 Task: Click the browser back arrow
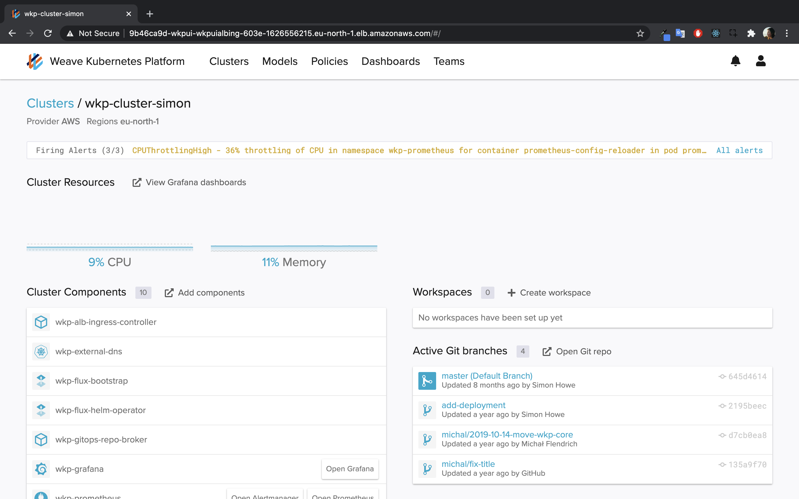coord(12,33)
